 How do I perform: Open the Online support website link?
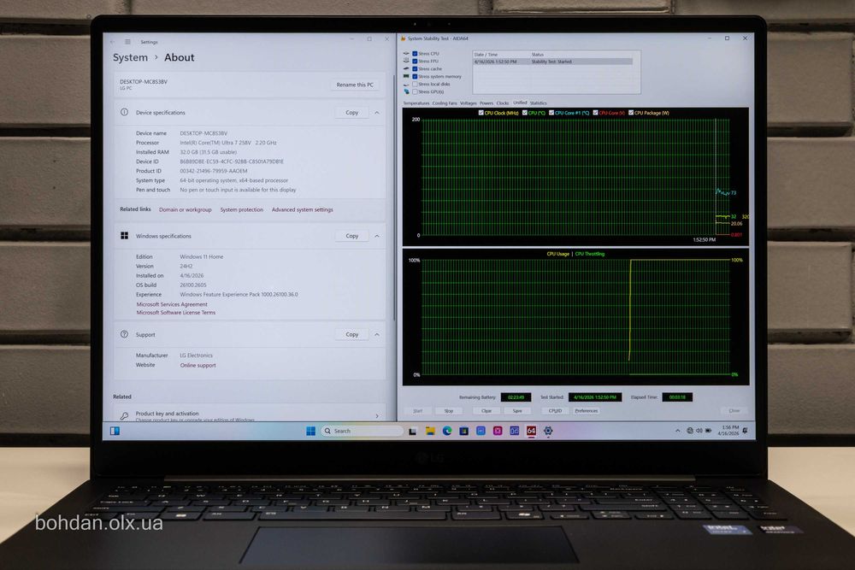tap(198, 365)
